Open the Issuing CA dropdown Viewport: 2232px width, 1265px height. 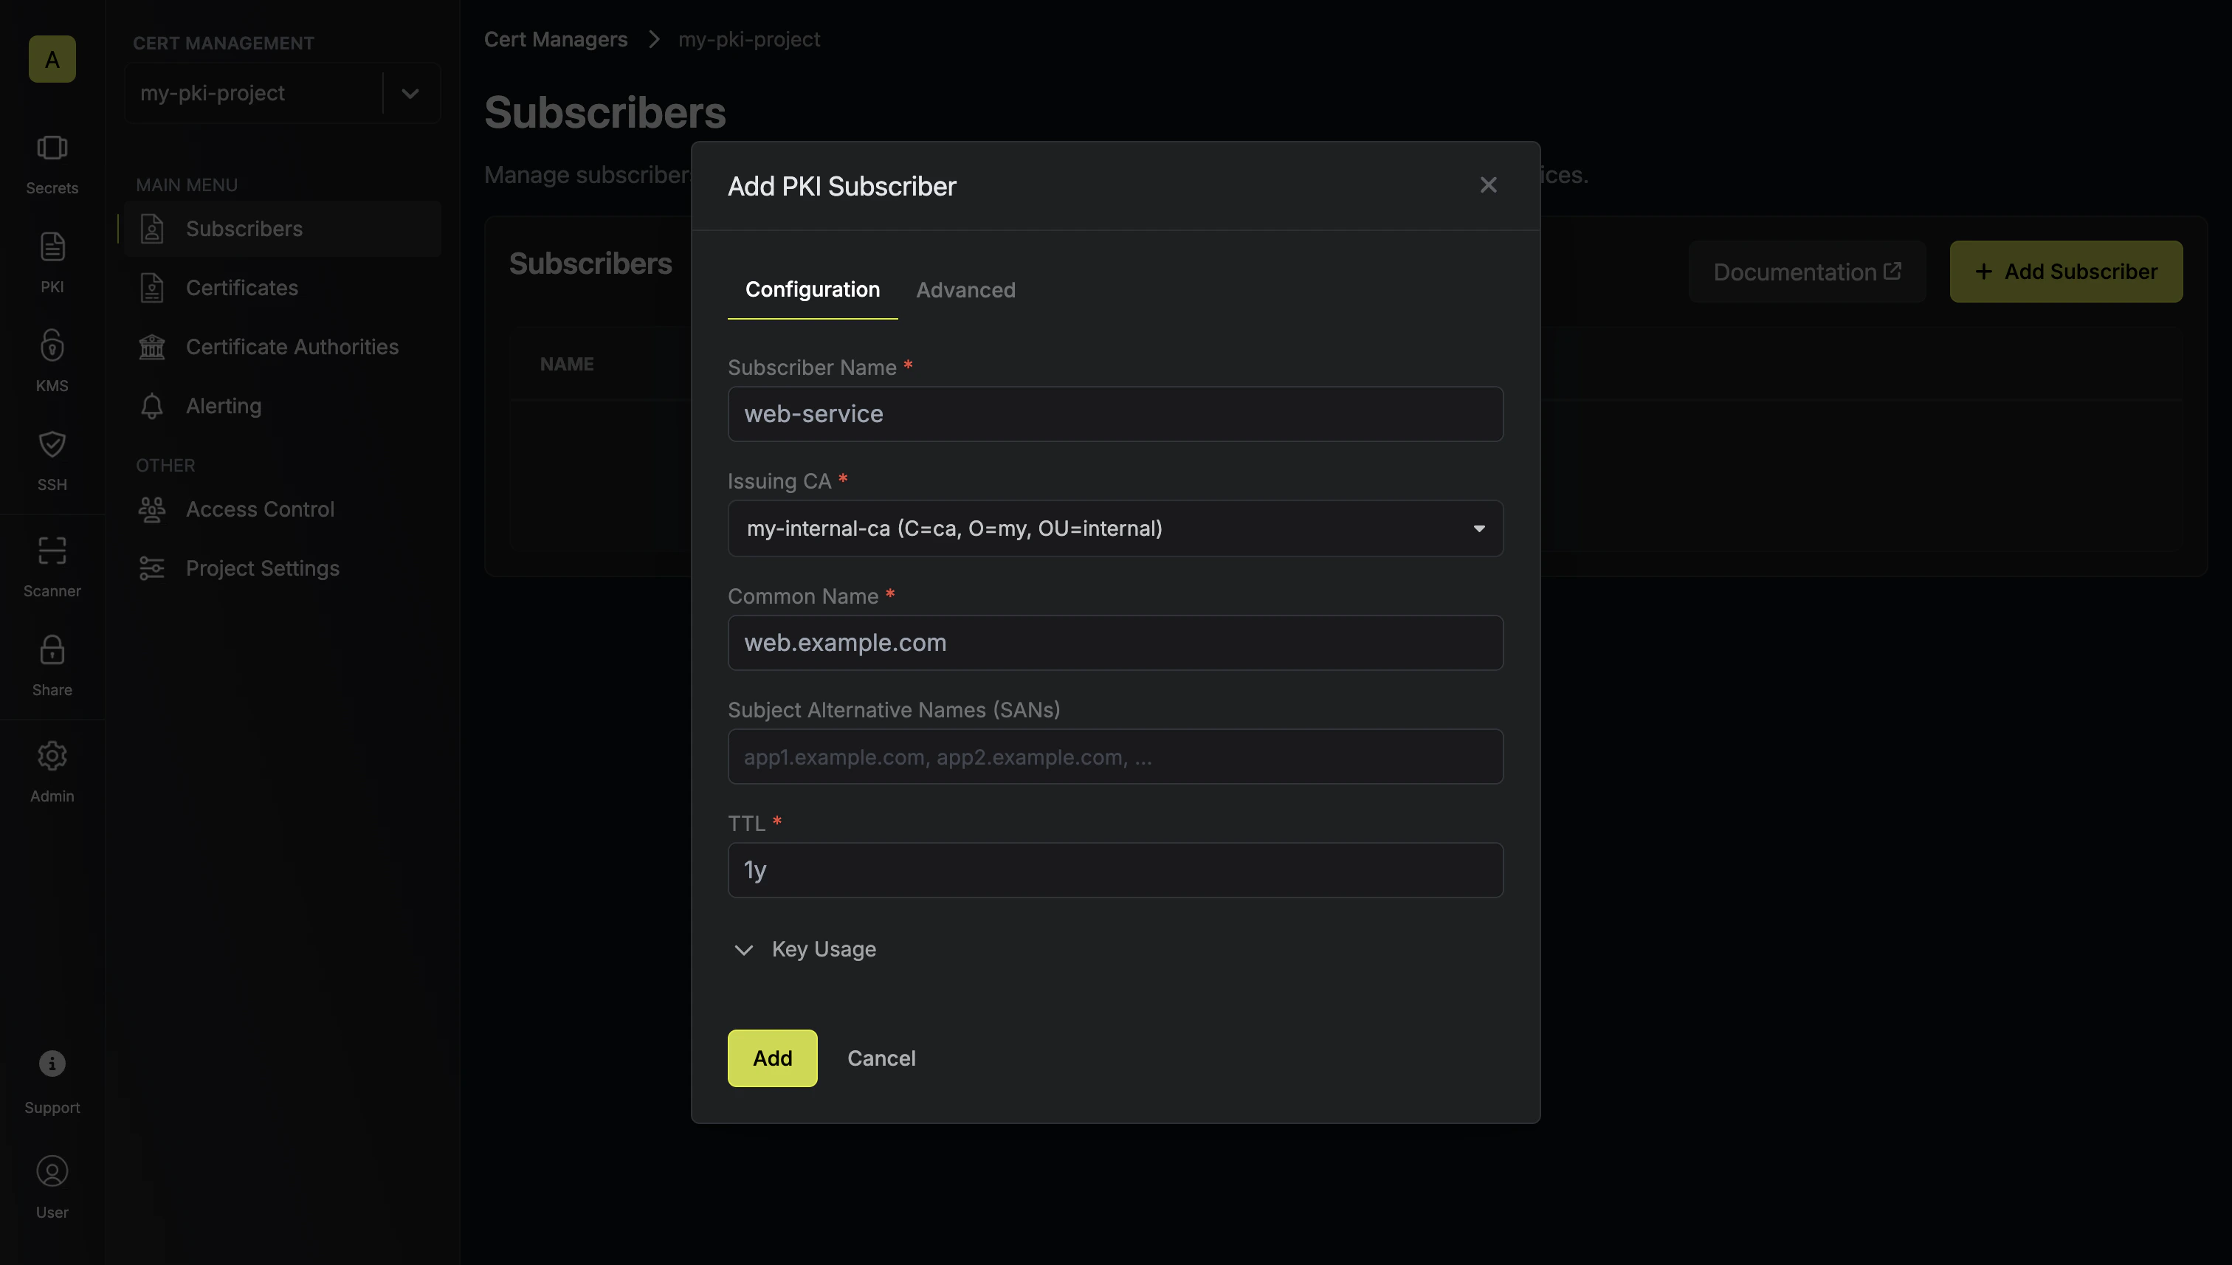coord(1115,528)
